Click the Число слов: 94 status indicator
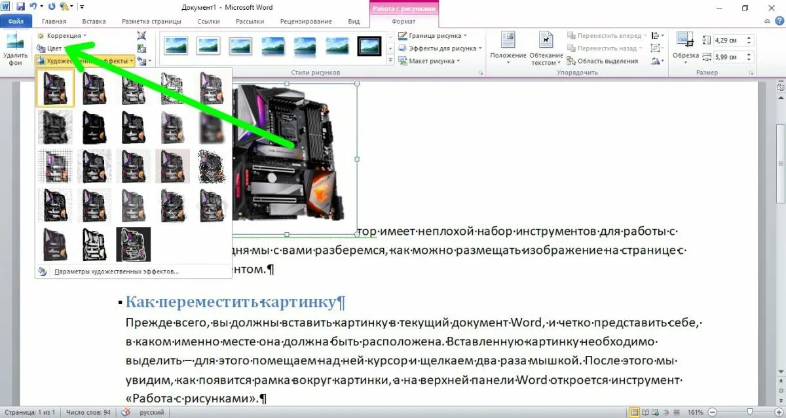Viewport: 786px width, 418px height. click(x=88, y=412)
